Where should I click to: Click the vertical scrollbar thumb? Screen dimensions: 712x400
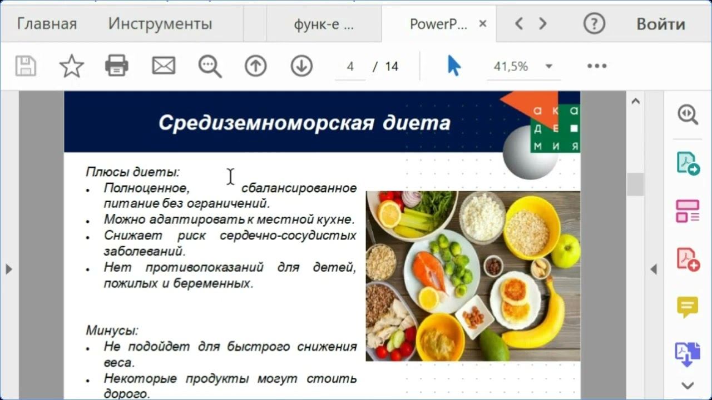[x=635, y=184]
